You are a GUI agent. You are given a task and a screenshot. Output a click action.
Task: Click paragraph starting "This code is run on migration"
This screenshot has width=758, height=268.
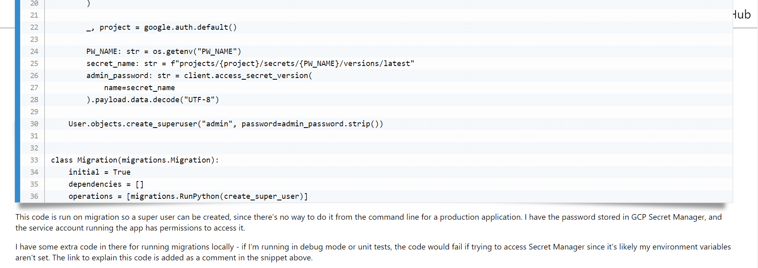368,223
